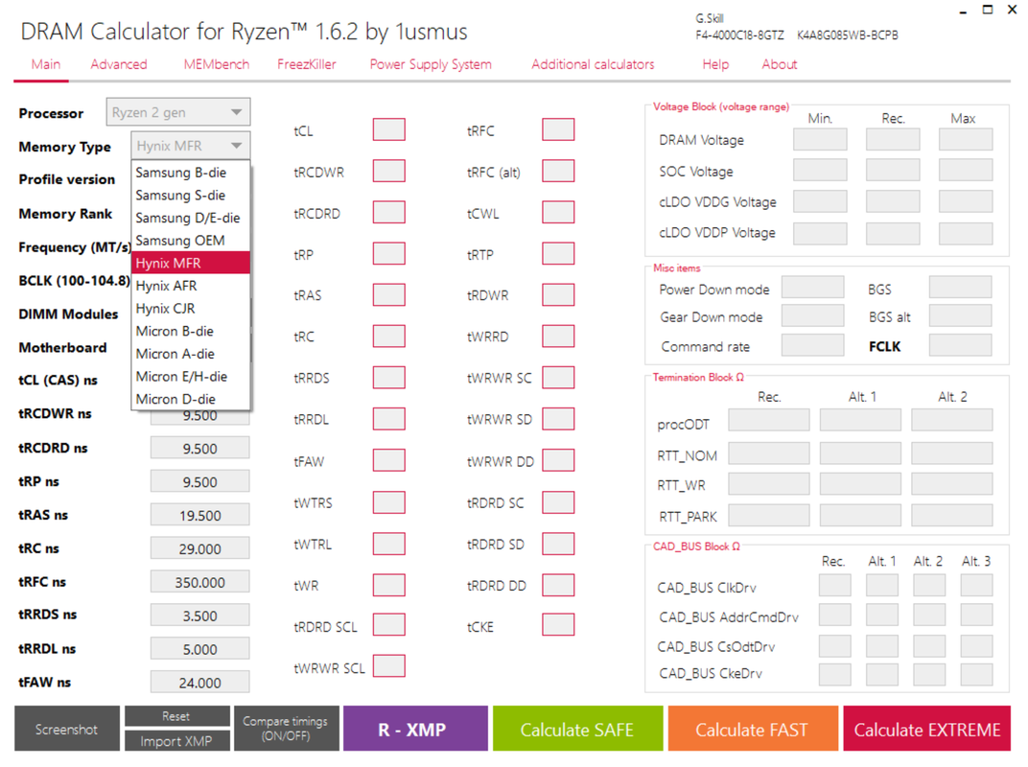Go to the MEMbench tab
1028x767 pixels.
(x=217, y=64)
